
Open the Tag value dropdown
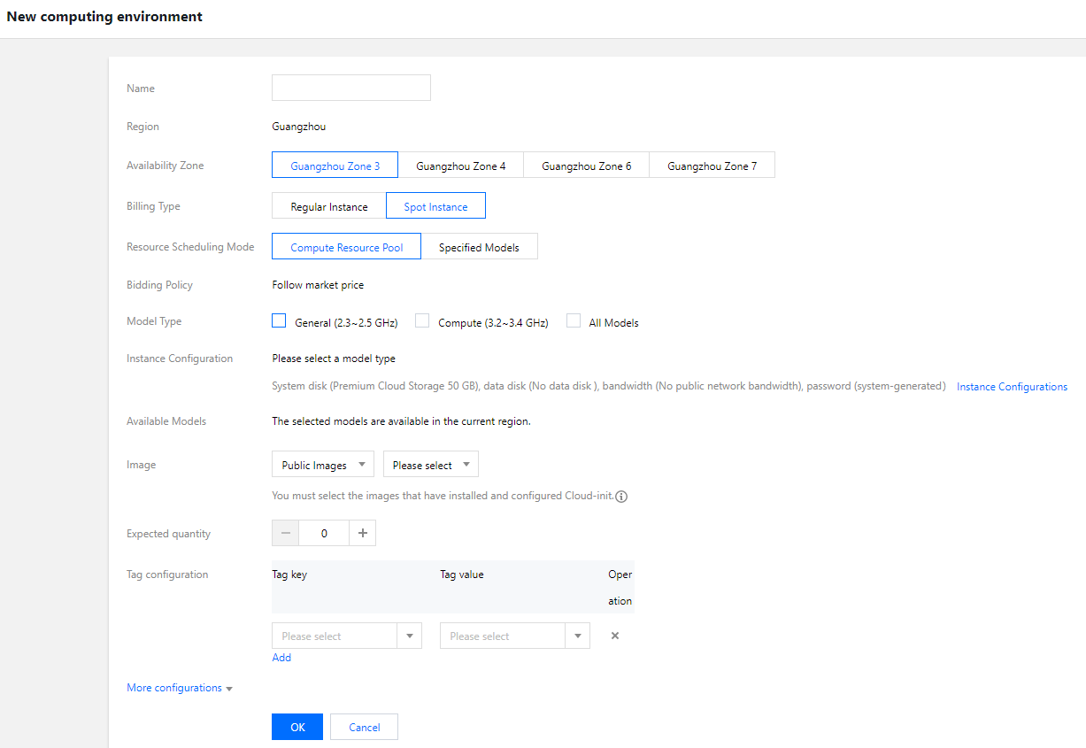[x=514, y=636]
